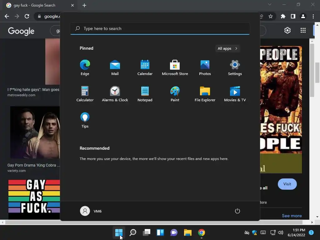Click the Google logo
The width and height of the screenshot is (320, 240).
21,31
